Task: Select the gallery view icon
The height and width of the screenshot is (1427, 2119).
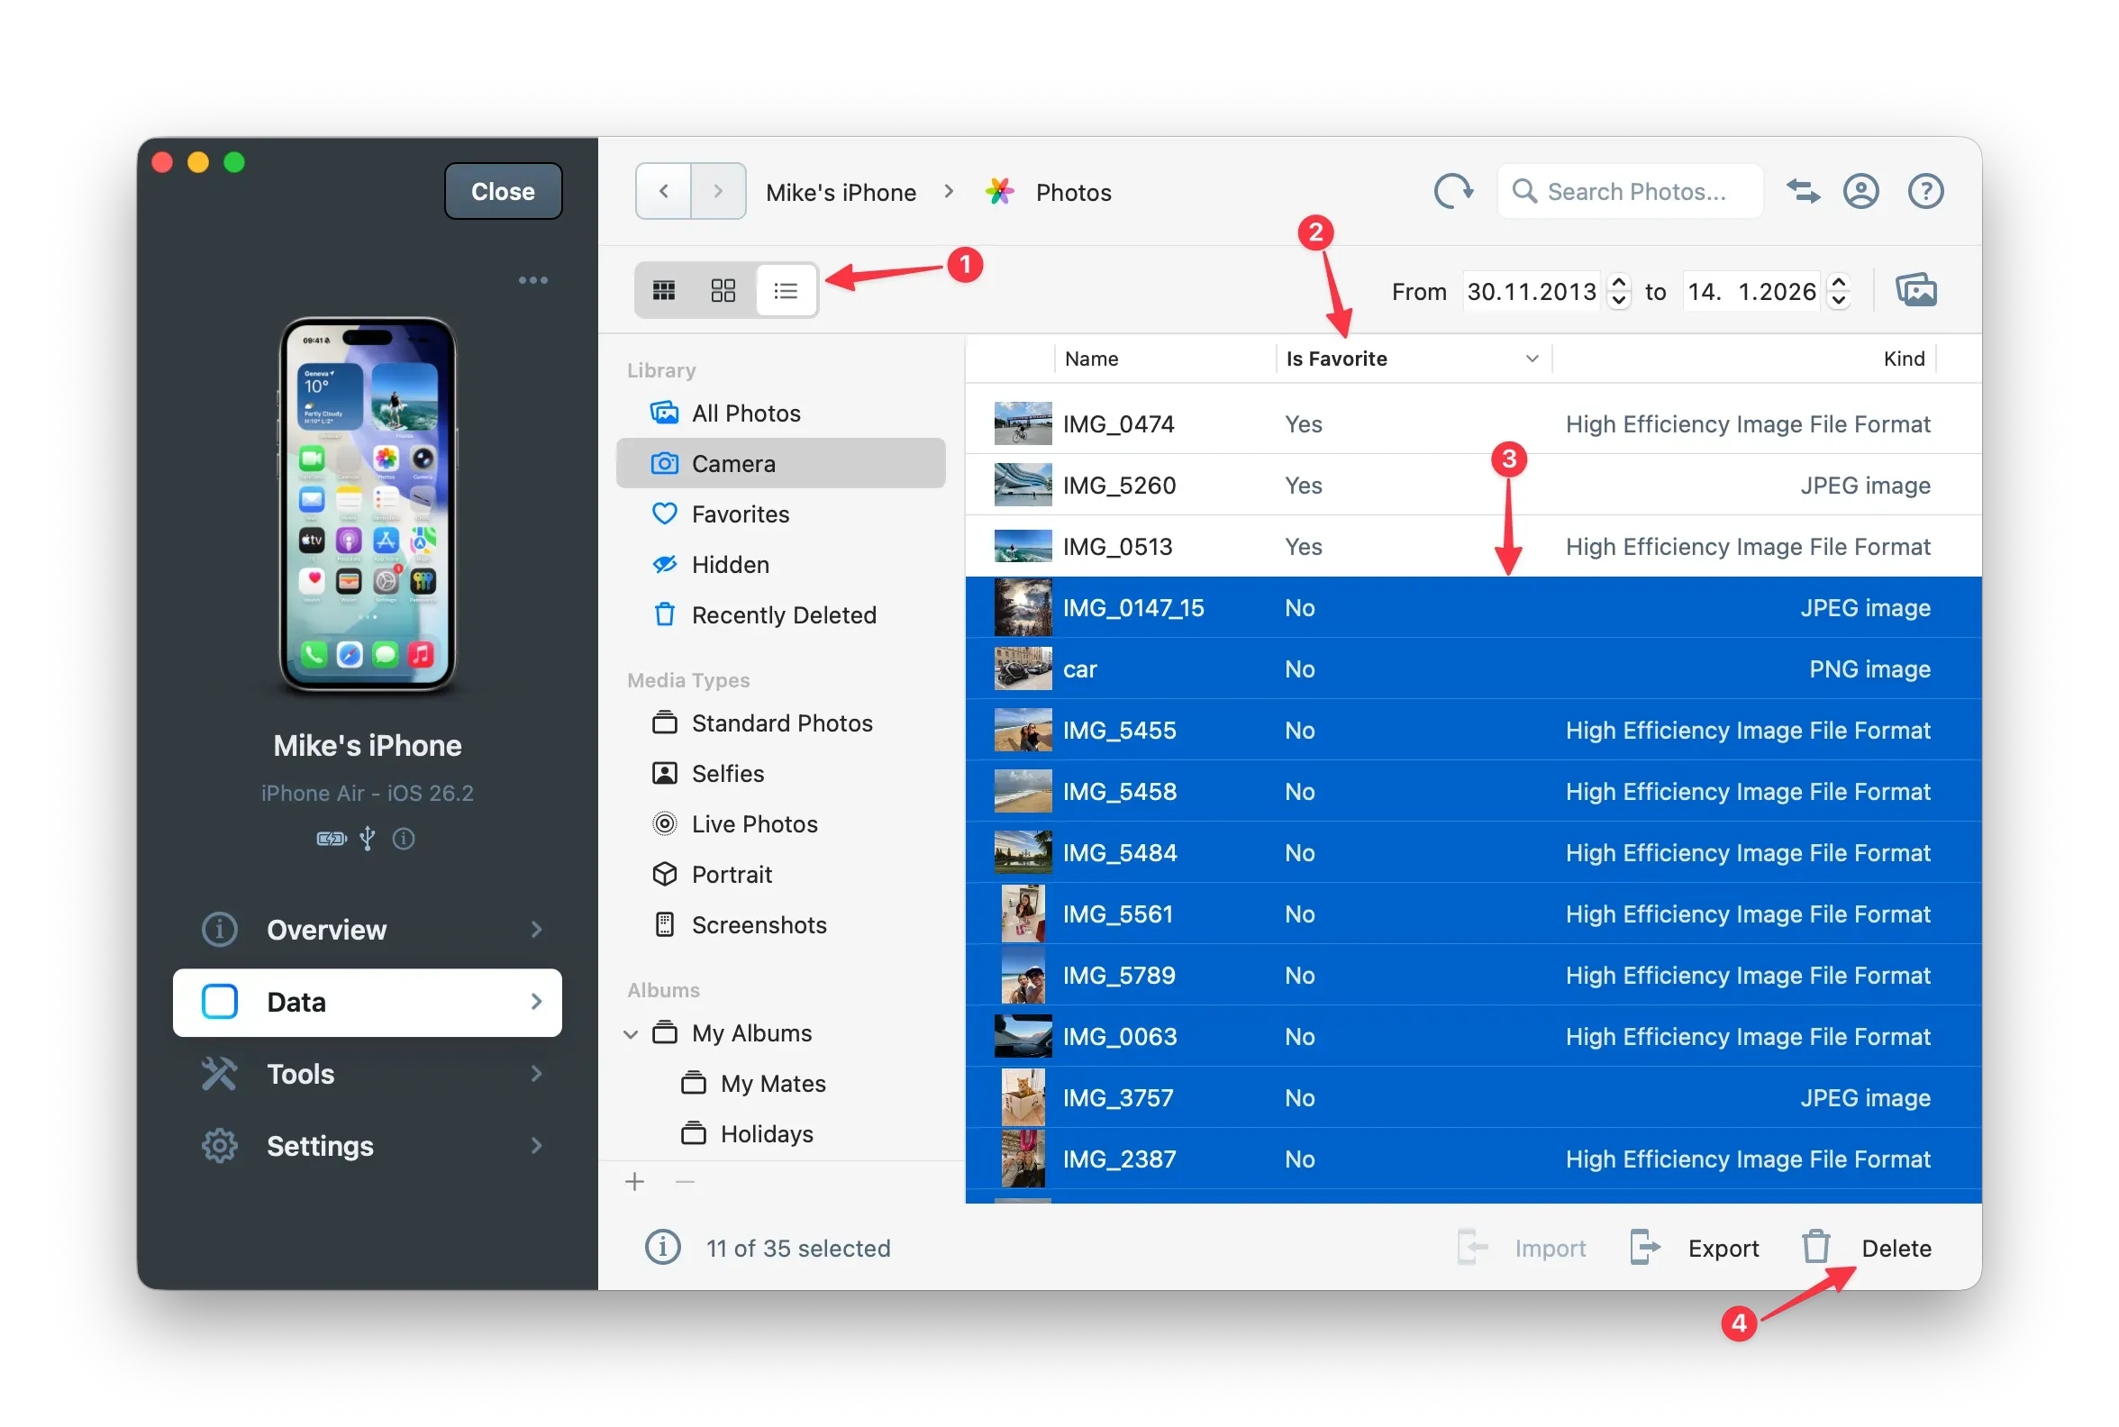Action: [723, 289]
